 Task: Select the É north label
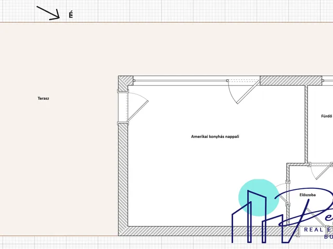click(x=71, y=15)
